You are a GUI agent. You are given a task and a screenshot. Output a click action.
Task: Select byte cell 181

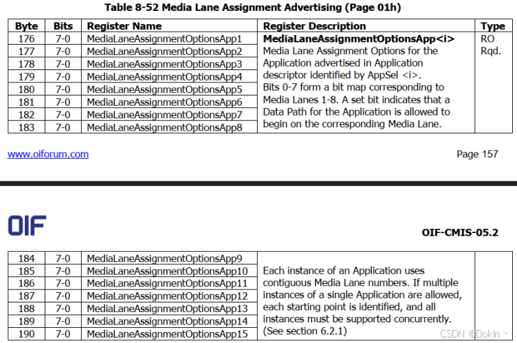pos(26,102)
